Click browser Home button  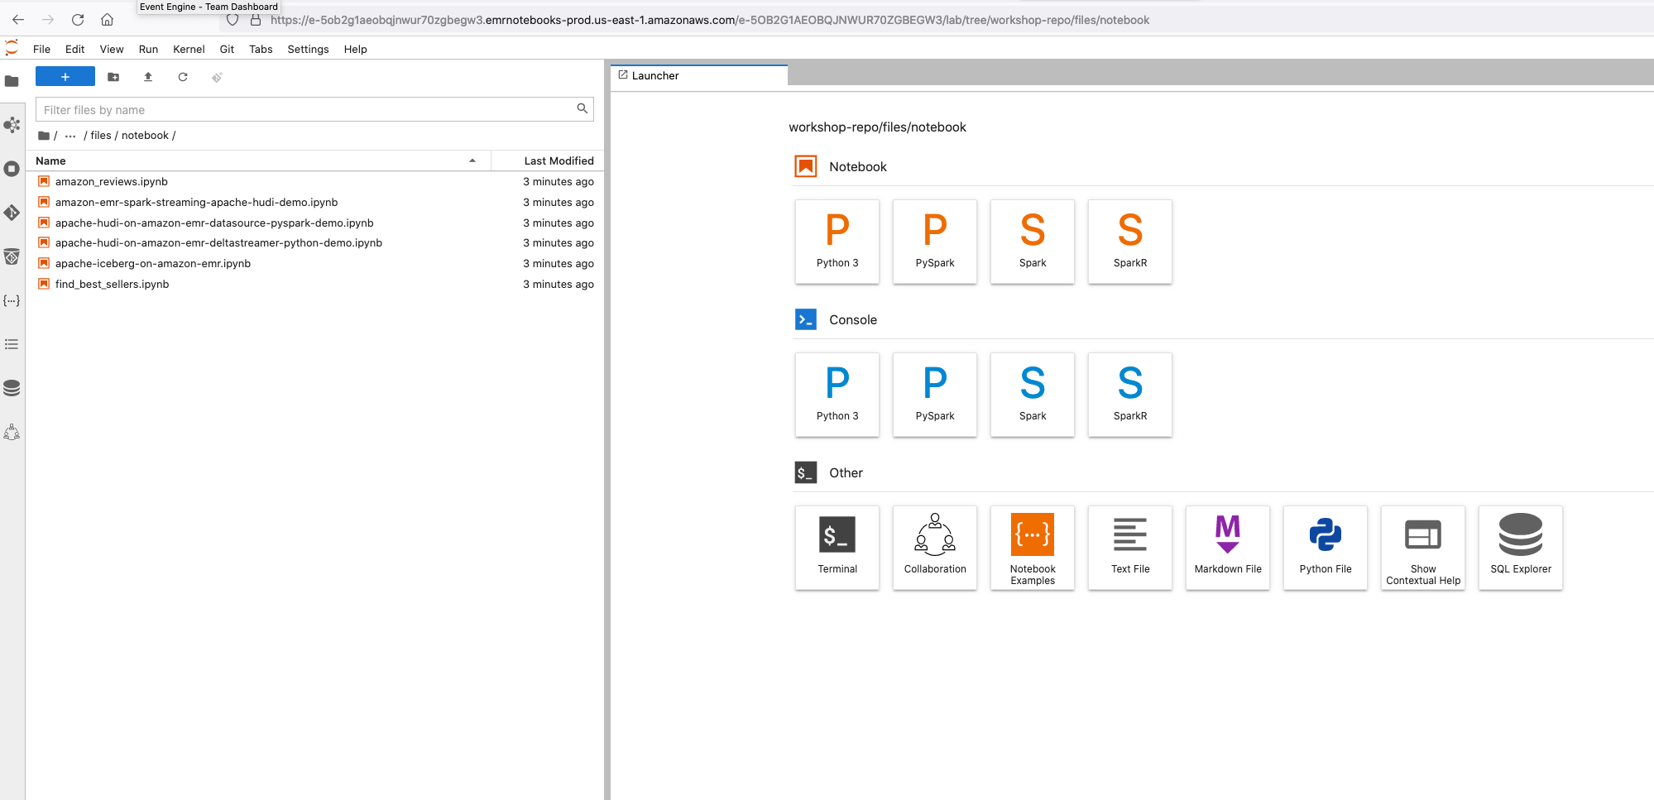[108, 20]
